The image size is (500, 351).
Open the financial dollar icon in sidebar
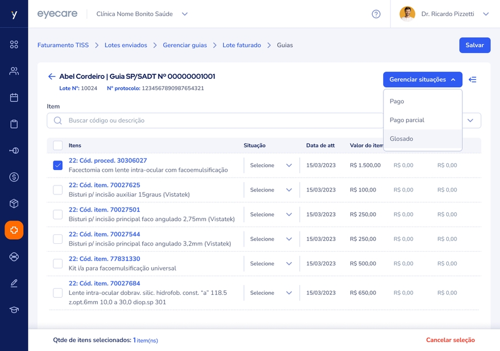point(14,177)
